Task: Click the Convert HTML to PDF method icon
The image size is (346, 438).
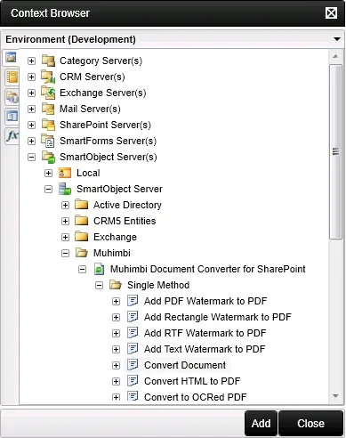Action: coord(133,381)
